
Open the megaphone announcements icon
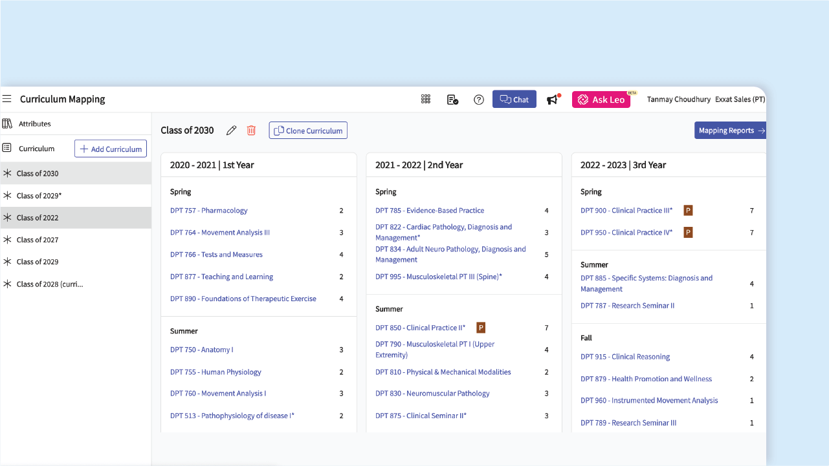pyautogui.click(x=553, y=100)
